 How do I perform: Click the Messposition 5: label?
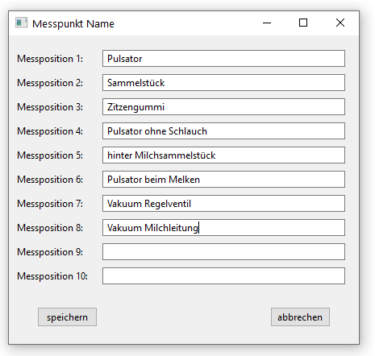tap(50, 155)
